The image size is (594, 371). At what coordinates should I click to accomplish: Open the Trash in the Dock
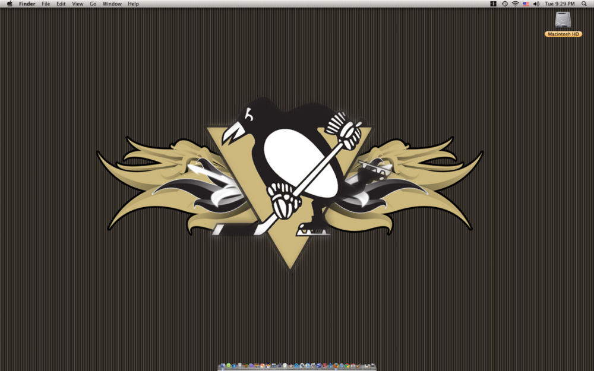(x=372, y=366)
